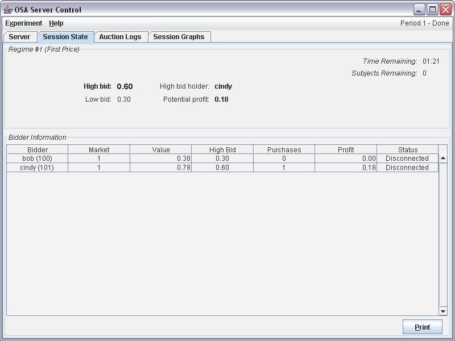Click cindy's high bid cell 0.60
Viewport: 455px width, 341px height.
tap(222, 167)
